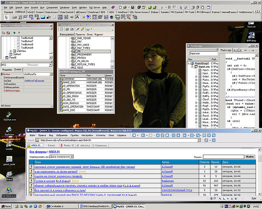
Task: Select the arrow pointer tool in component palette
Action: (x=6, y=17)
